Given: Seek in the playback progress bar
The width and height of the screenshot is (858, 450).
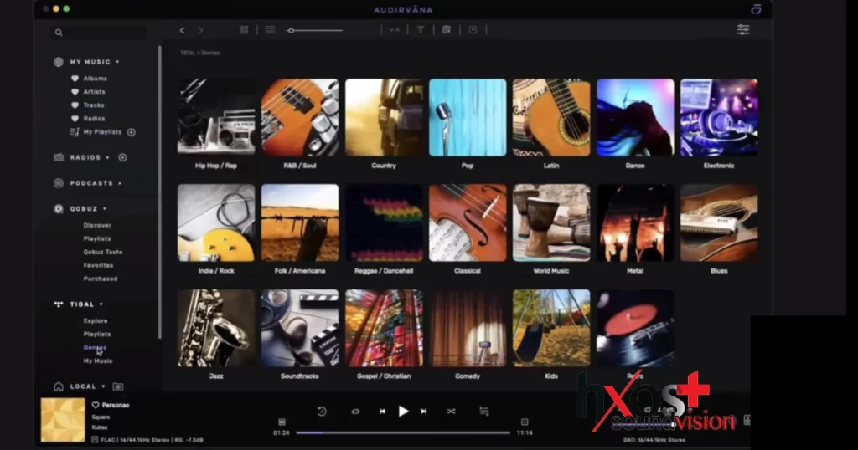Looking at the screenshot, I should pyautogui.click(x=403, y=432).
